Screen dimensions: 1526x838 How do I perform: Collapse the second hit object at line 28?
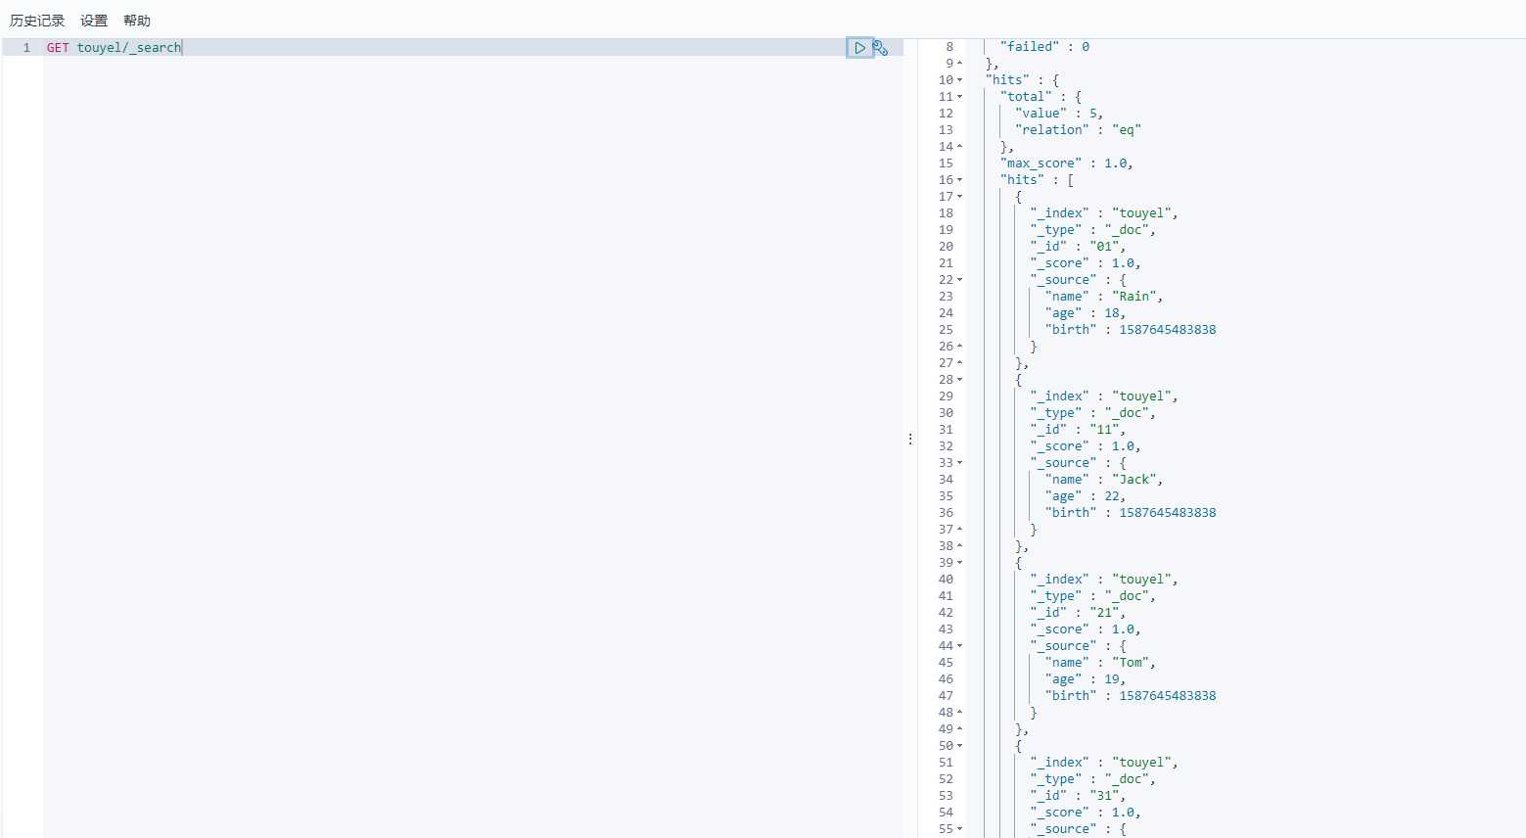tap(960, 380)
